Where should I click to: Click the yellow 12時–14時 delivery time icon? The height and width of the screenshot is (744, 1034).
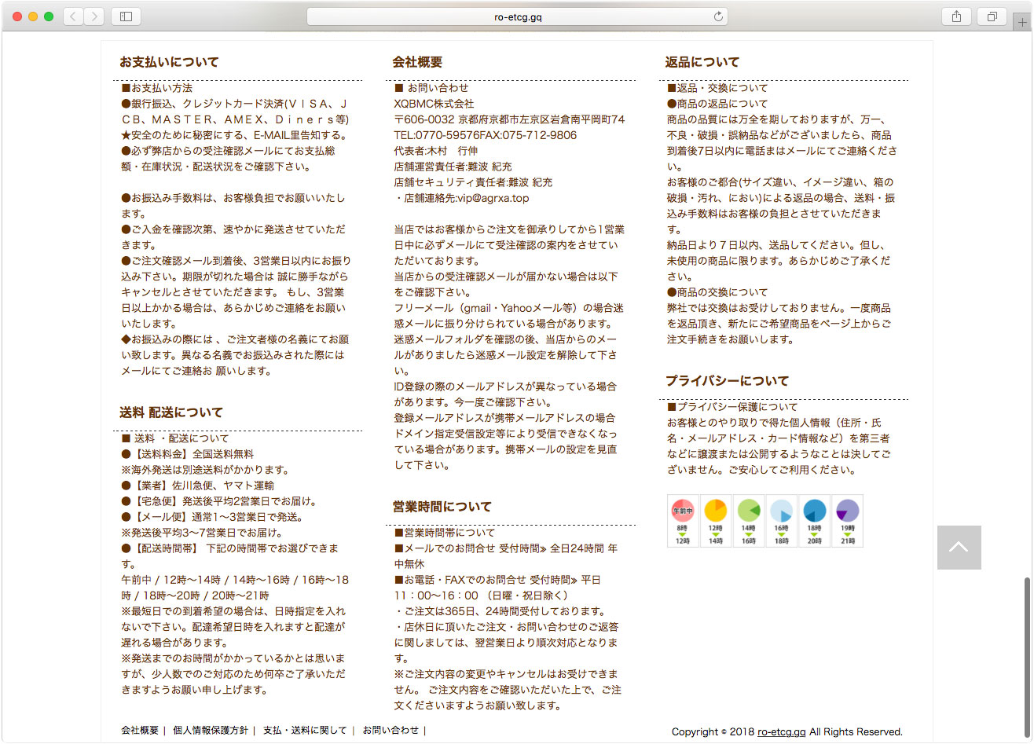pos(715,520)
